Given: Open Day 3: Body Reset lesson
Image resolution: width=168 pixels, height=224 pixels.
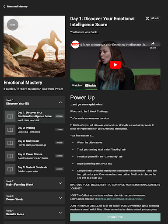Looking at the screenshot, I should 34,143.
